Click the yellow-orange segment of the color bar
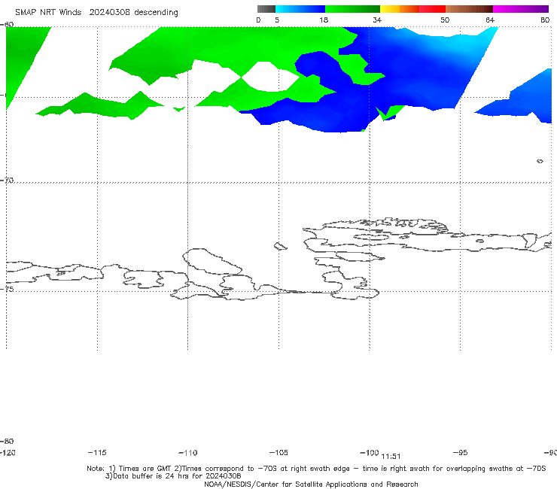The height and width of the screenshot is (489, 557). pyautogui.click(x=399, y=9)
